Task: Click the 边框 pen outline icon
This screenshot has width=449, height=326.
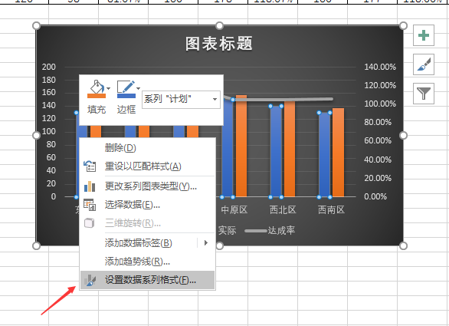Action: click(126, 89)
